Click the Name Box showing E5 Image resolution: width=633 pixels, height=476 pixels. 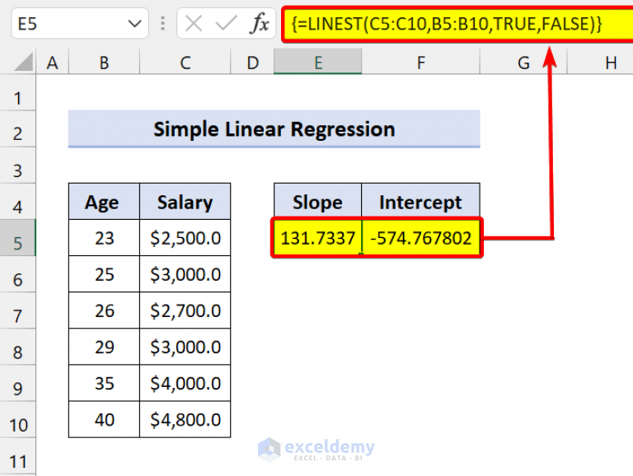[80, 24]
